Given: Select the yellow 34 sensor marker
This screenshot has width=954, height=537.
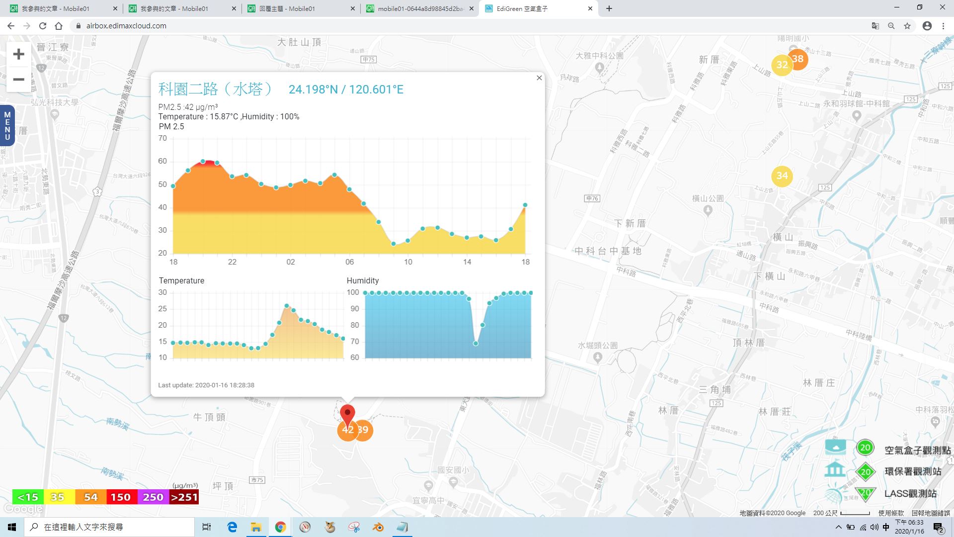Looking at the screenshot, I should point(782,176).
